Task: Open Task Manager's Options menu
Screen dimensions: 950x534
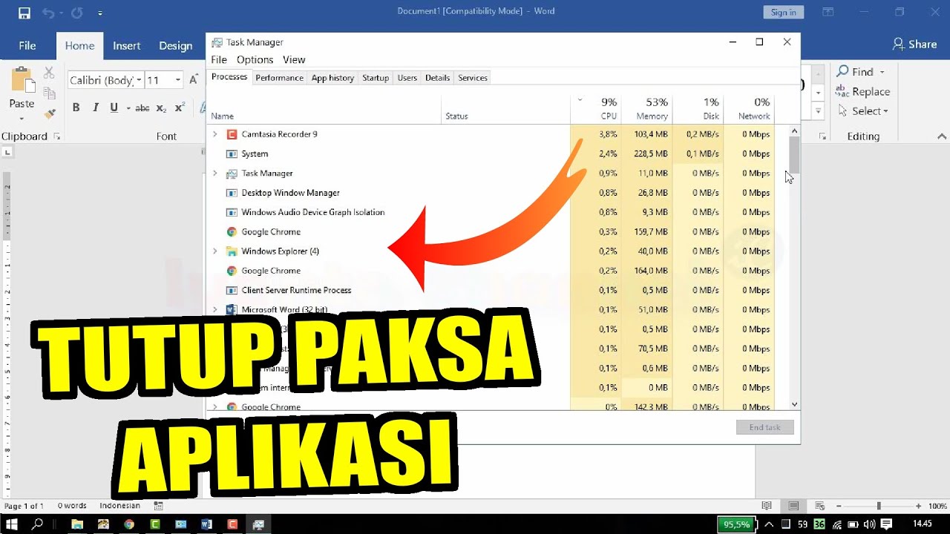Action: pyautogui.click(x=255, y=59)
